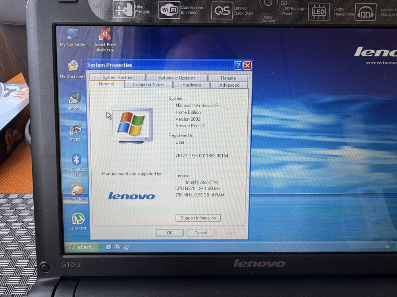Click the "Service Pack 3" text
The height and width of the screenshot is (297, 397).
click(x=190, y=126)
